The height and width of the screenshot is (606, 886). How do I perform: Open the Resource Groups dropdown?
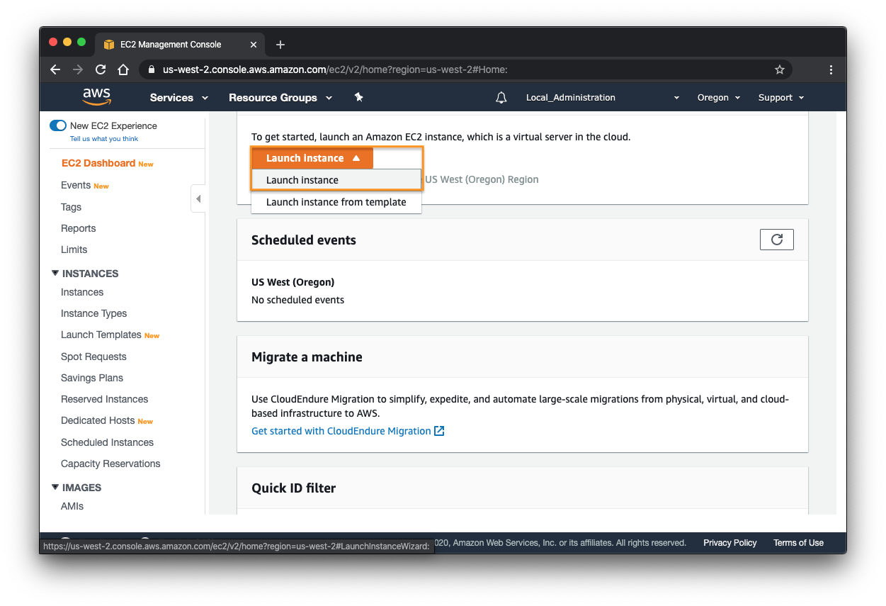tap(280, 98)
